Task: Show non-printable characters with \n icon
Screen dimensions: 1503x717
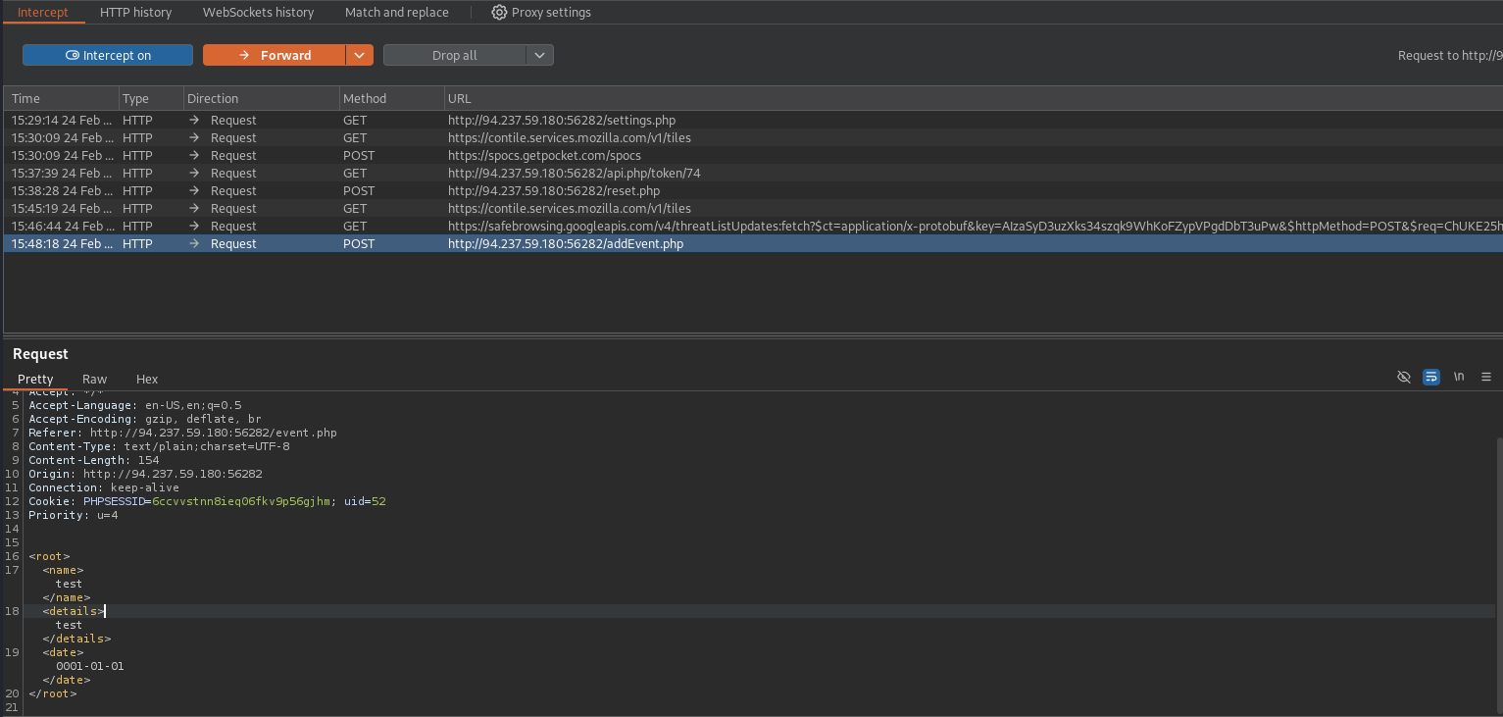Action: 1459,377
